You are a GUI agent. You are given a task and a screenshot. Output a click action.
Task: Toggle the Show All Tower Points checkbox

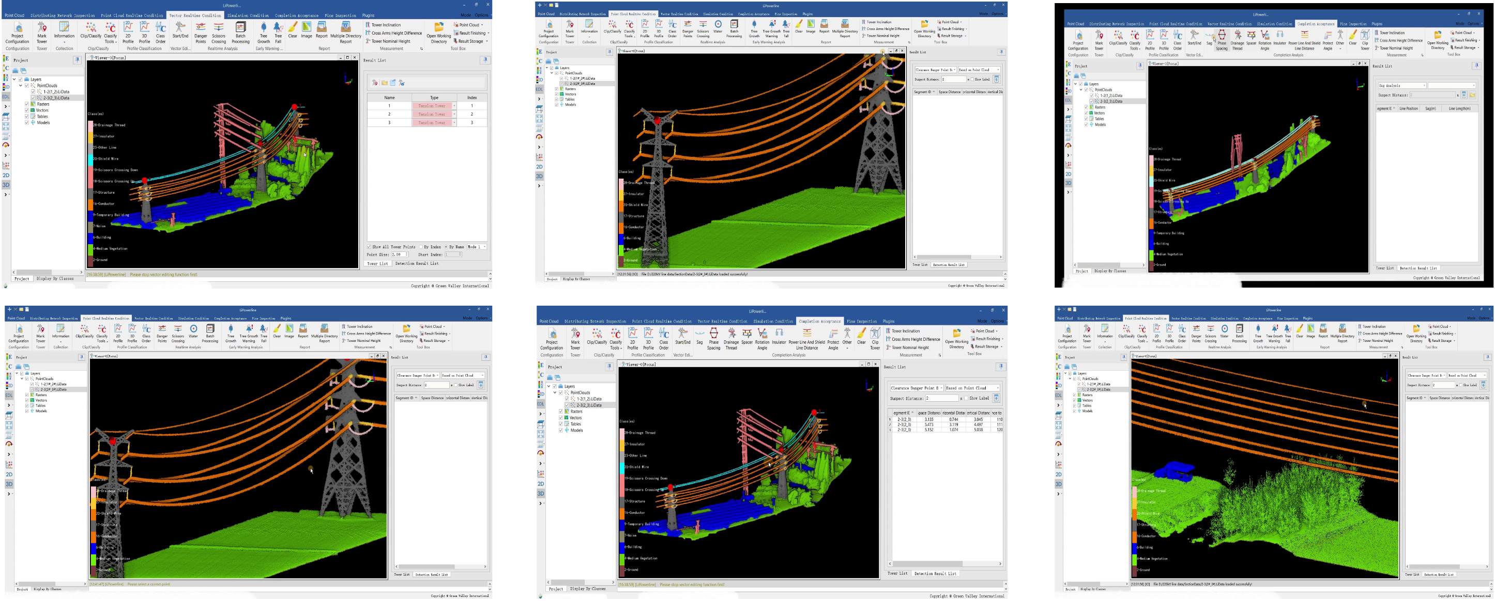point(369,247)
